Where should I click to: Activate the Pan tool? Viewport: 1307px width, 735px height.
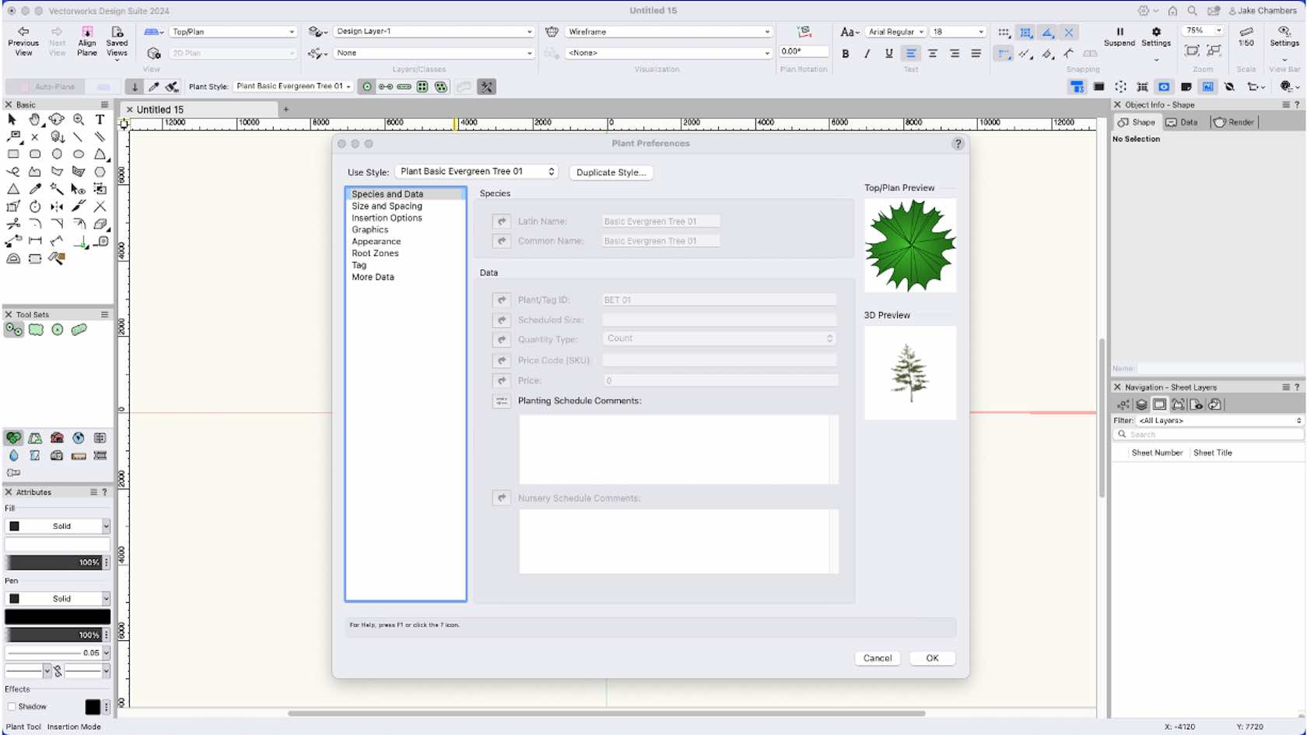pos(34,120)
